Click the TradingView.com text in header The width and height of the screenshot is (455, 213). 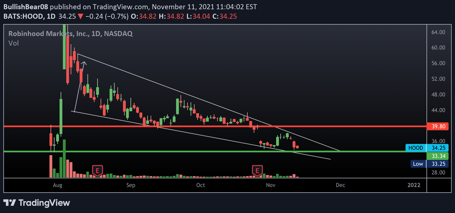(120, 7)
